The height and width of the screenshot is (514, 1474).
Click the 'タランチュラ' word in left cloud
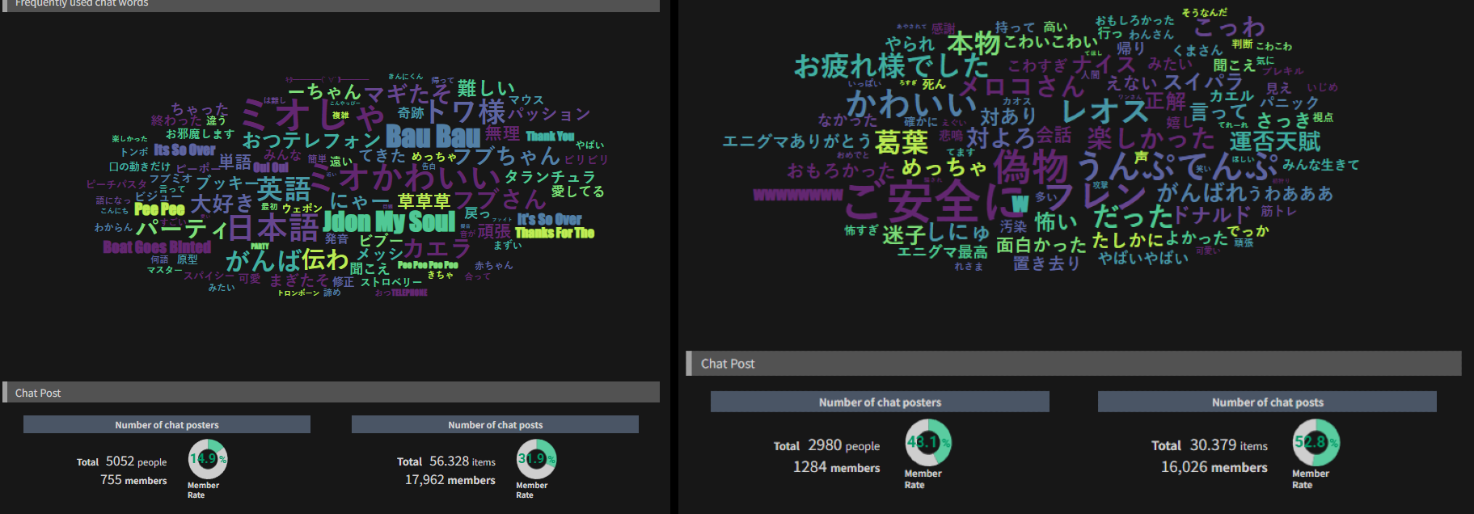click(550, 177)
